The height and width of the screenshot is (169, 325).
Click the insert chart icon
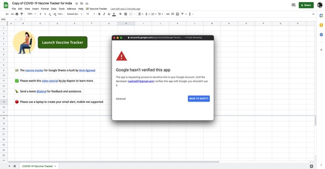[x=177, y=14]
